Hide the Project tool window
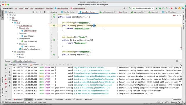This screenshot has height=105, width=186. click(x=48, y=12)
